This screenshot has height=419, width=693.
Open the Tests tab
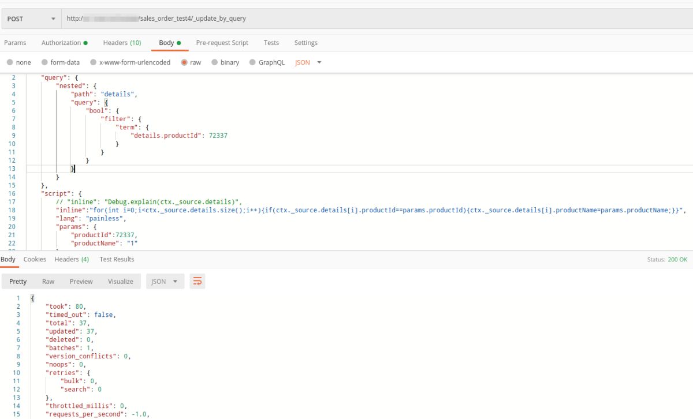click(x=271, y=43)
